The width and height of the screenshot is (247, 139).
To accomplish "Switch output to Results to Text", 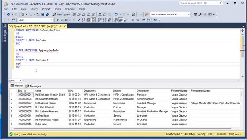I will tap(116, 20).
